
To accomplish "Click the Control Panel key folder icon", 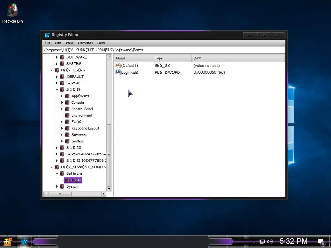I will (67, 109).
